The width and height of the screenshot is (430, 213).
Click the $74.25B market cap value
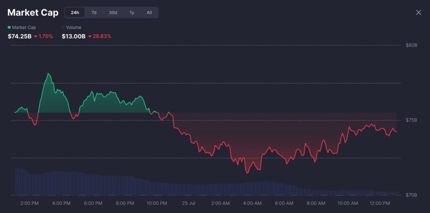(x=19, y=36)
